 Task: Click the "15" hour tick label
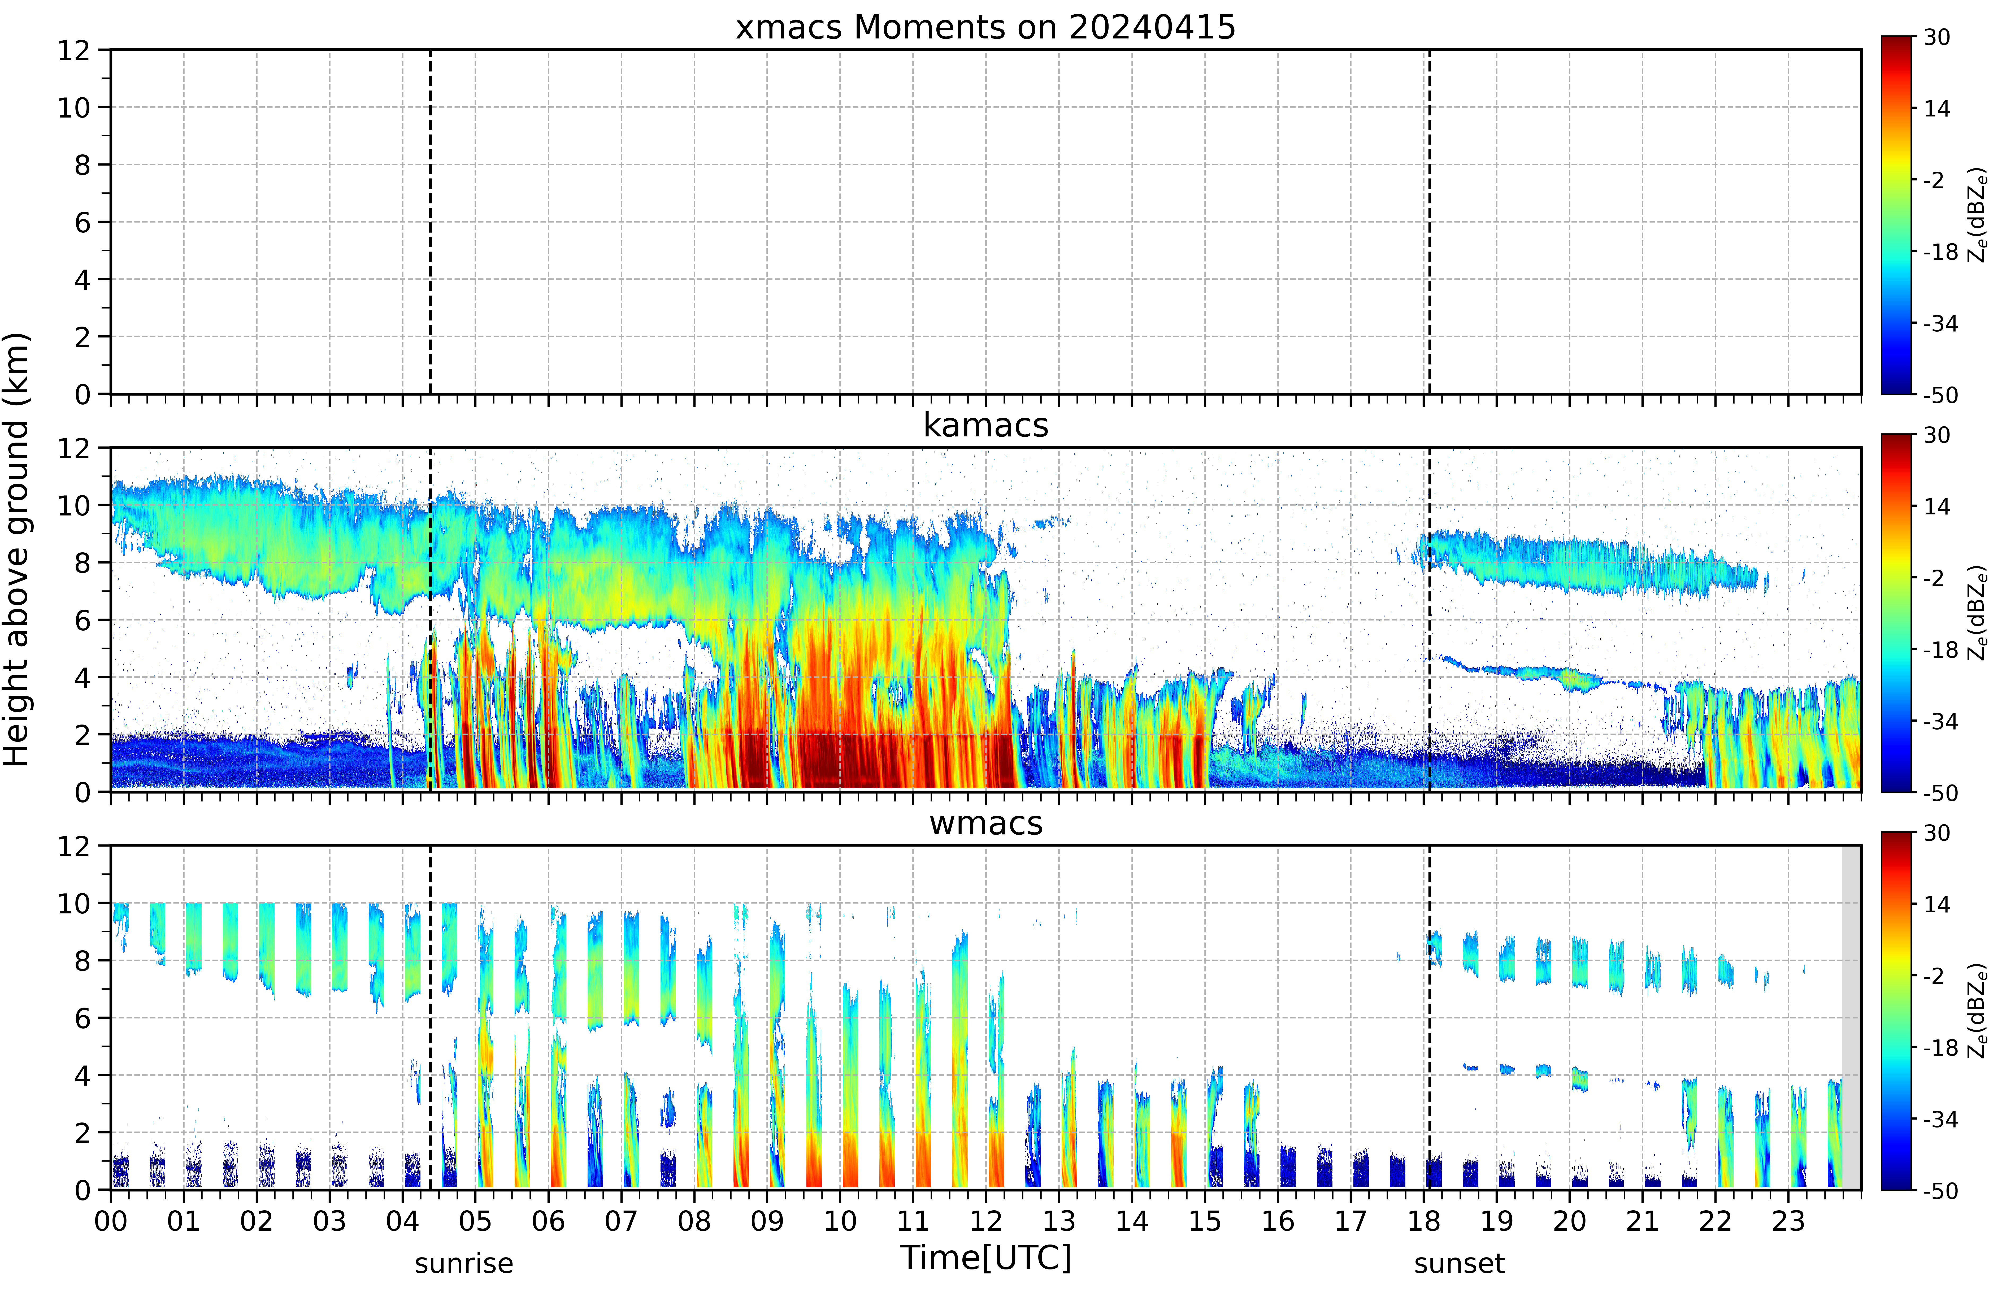click(x=1205, y=1221)
